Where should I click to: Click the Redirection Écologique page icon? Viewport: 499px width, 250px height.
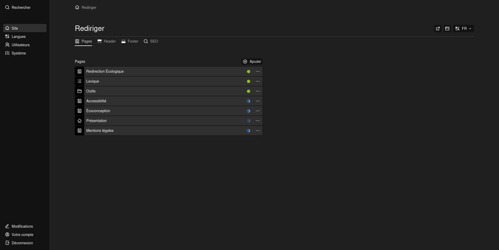click(x=80, y=71)
